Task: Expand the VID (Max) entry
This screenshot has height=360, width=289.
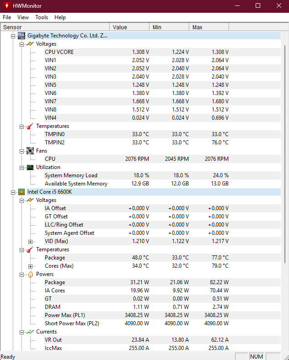Action: [x=30, y=241]
